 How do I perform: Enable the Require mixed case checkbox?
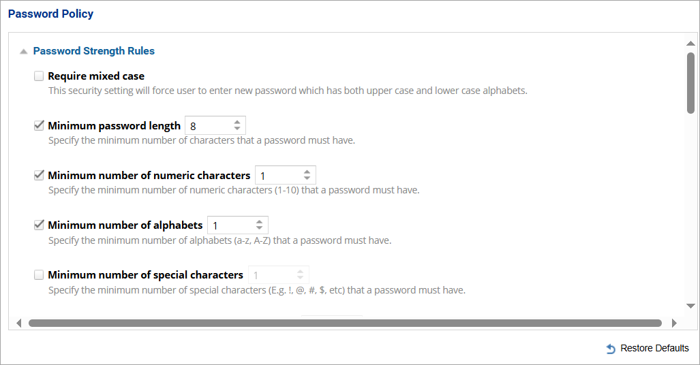pos(39,76)
